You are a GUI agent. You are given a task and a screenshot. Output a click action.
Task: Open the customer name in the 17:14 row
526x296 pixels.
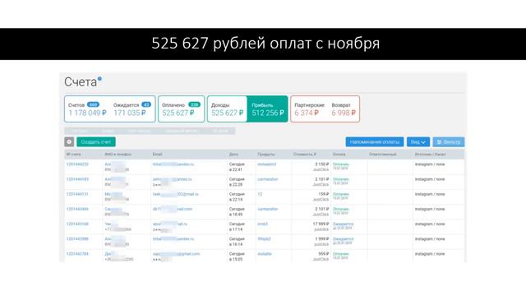(111, 224)
